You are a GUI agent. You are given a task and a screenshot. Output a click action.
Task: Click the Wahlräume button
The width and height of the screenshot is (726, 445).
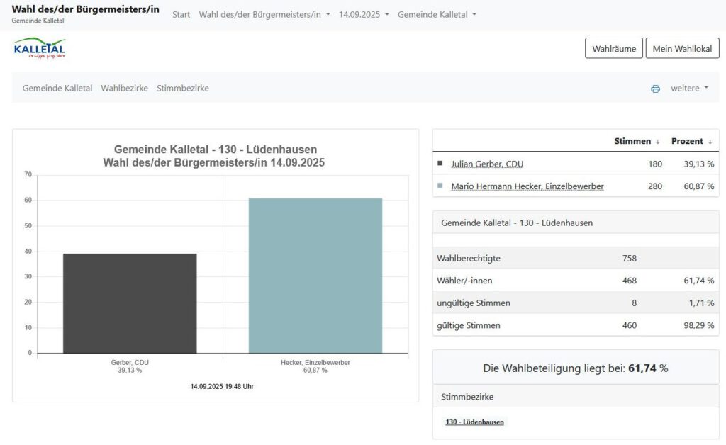(x=613, y=48)
